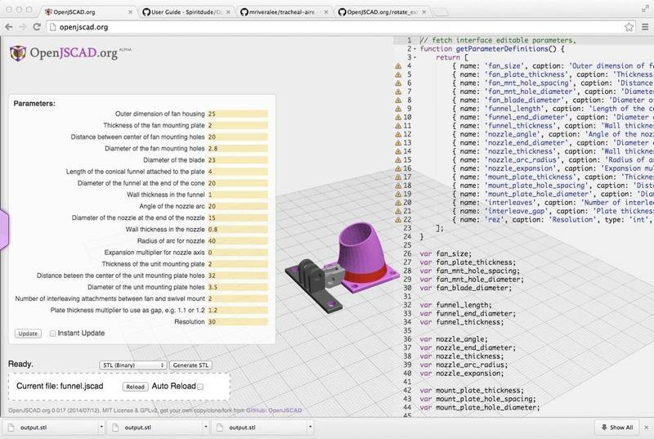Click the browser back arrow

(x=9, y=26)
